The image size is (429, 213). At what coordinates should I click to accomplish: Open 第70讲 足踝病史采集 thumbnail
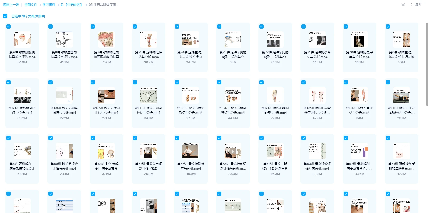(359, 39)
